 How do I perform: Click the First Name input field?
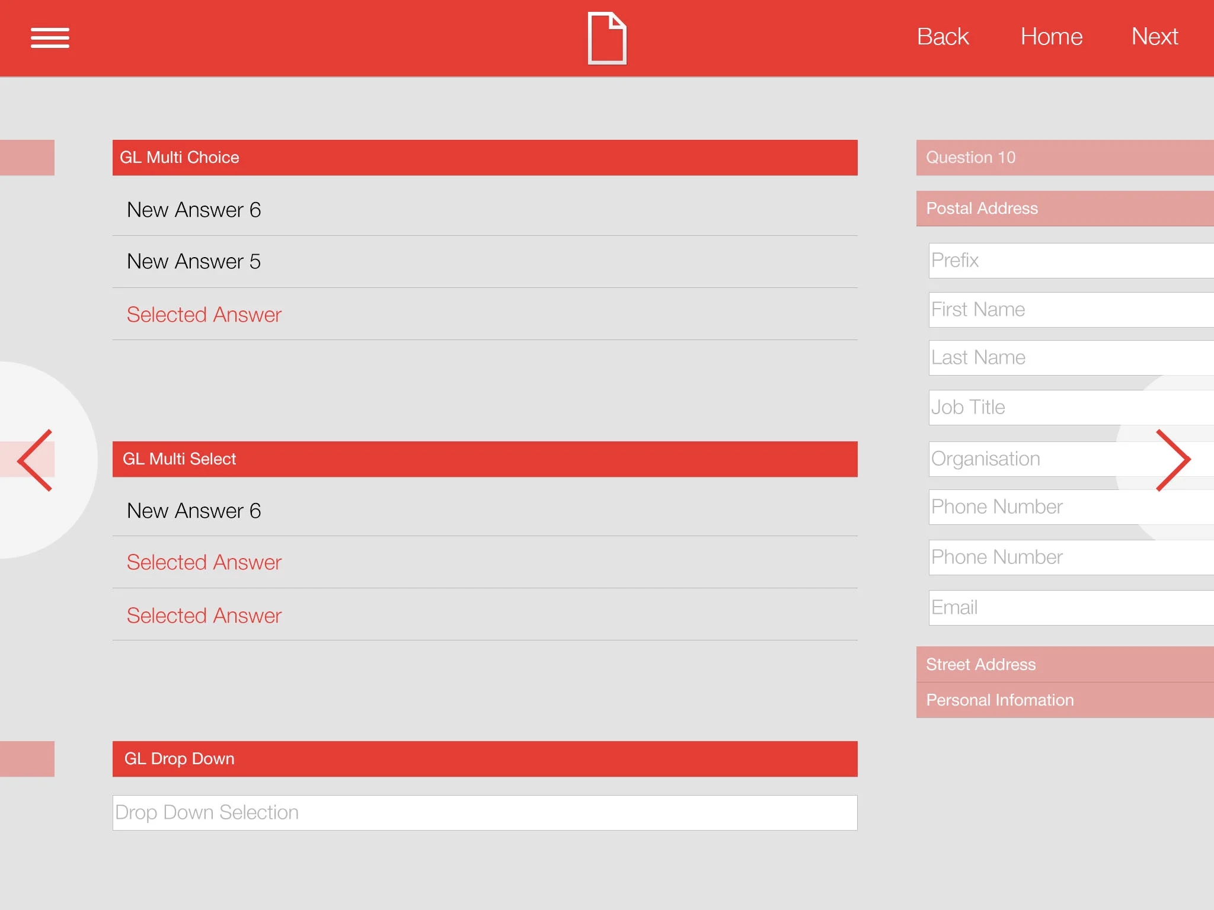[x=1071, y=310]
